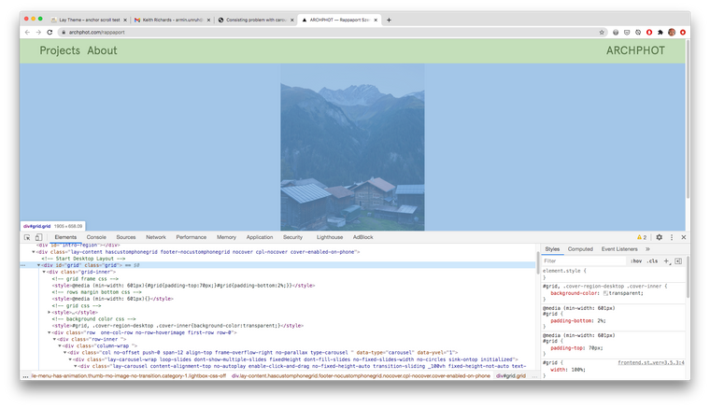Click the Projects navigation link
This screenshot has width=710, height=408.
click(60, 50)
